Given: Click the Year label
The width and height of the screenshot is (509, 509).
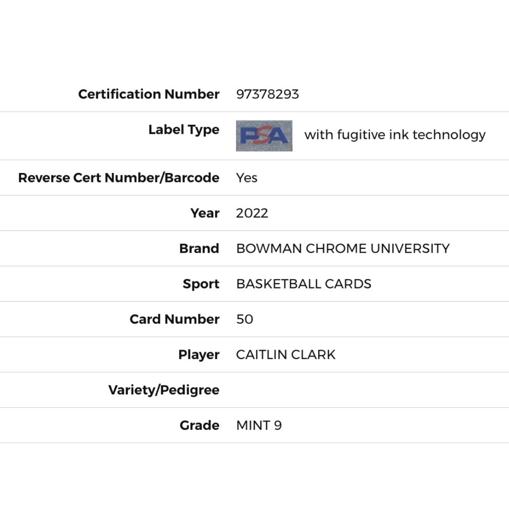Looking at the screenshot, I should coord(205,213).
